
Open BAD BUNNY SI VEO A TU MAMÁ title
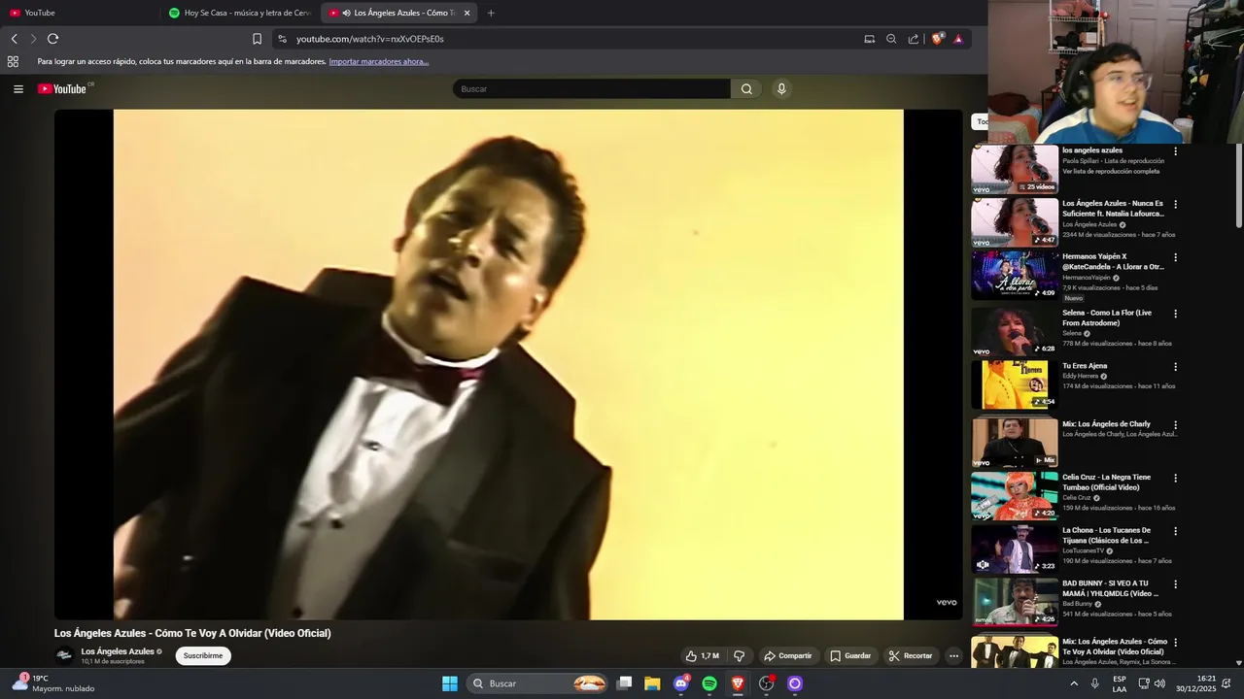coord(1111,588)
